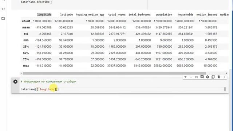Click mean latitude value 35.625225
Viewport: 233px width, 131px height.
(66, 28)
